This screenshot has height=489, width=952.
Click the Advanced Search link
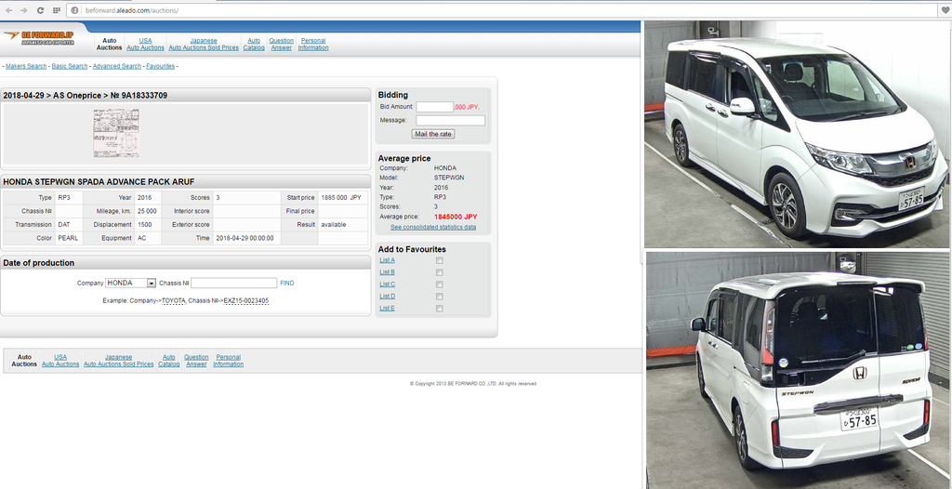(x=117, y=66)
